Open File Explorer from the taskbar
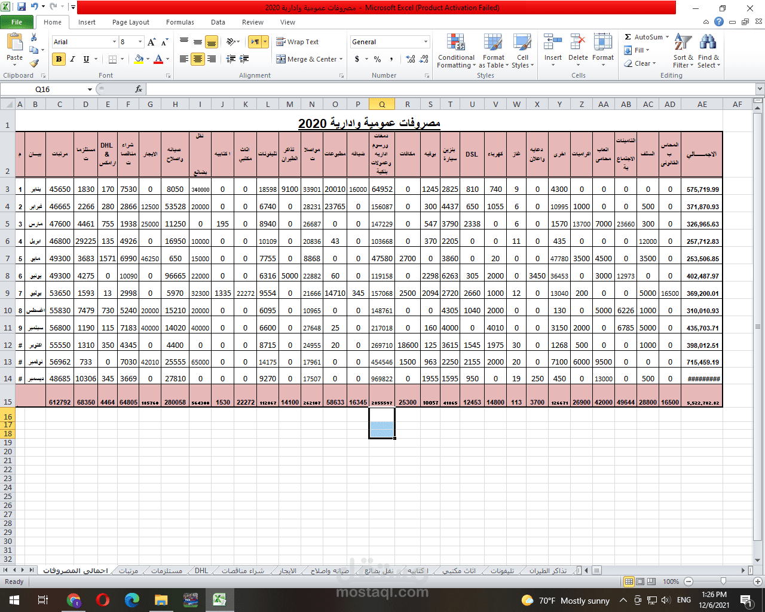The image size is (765, 612). pos(161,600)
